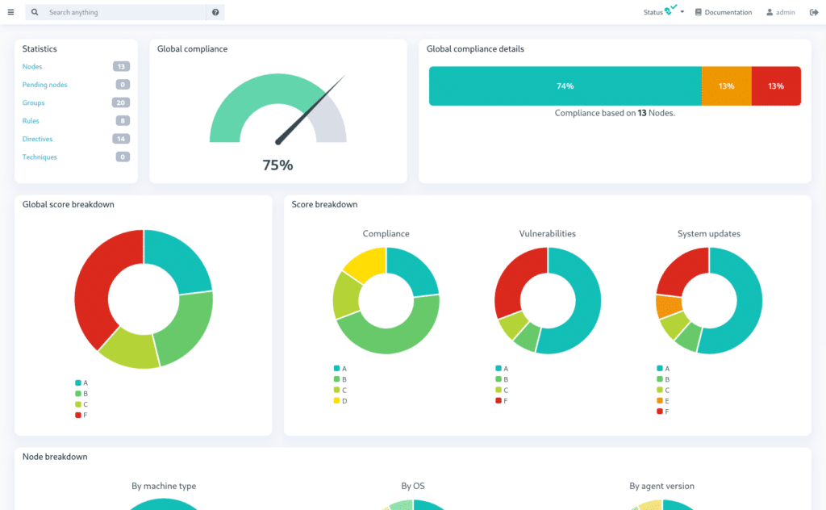The width and height of the screenshot is (826, 510).
Task: Toggle legend B in System updates chart
Action: 663,379
